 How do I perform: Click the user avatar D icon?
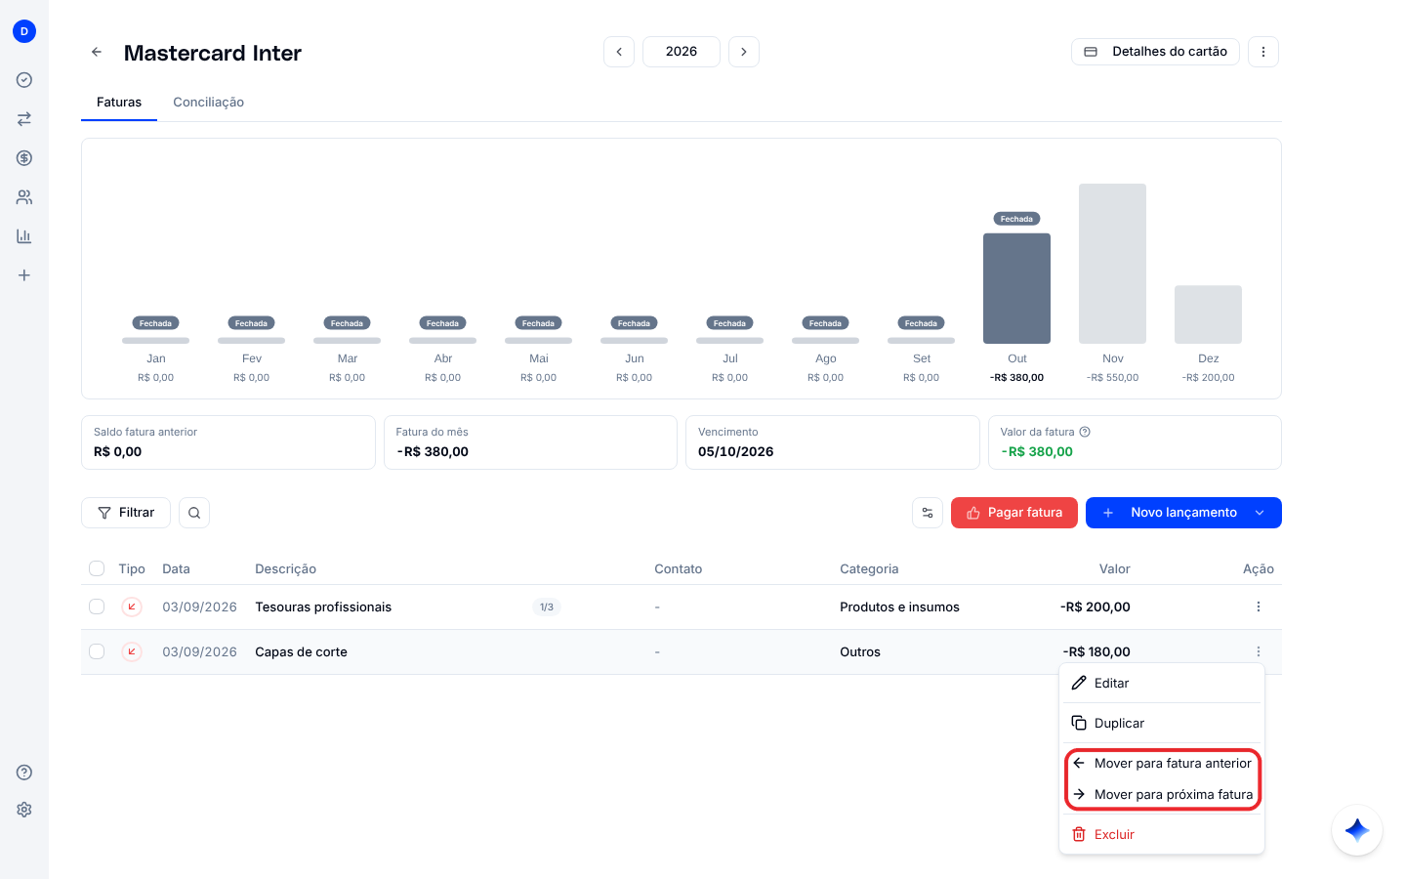pyautogui.click(x=24, y=31)
